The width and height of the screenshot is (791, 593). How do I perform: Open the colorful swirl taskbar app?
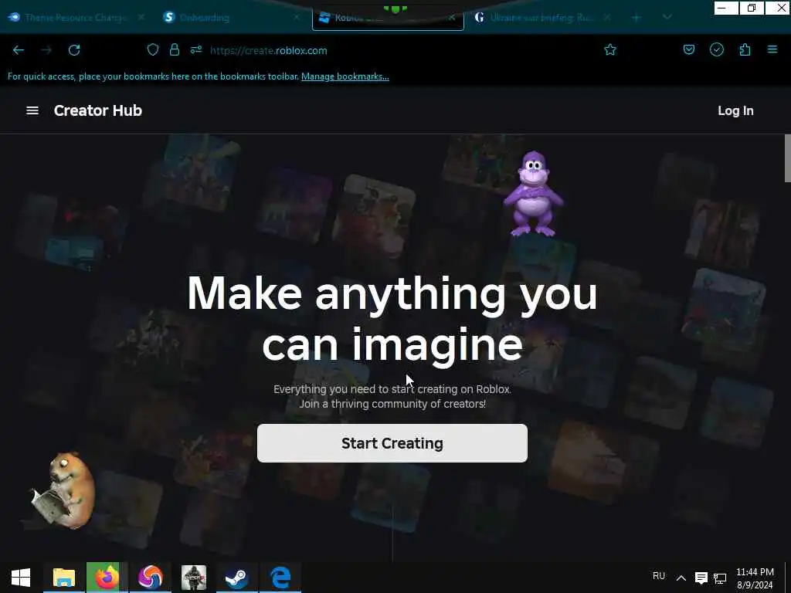click(x=151, y=578)
